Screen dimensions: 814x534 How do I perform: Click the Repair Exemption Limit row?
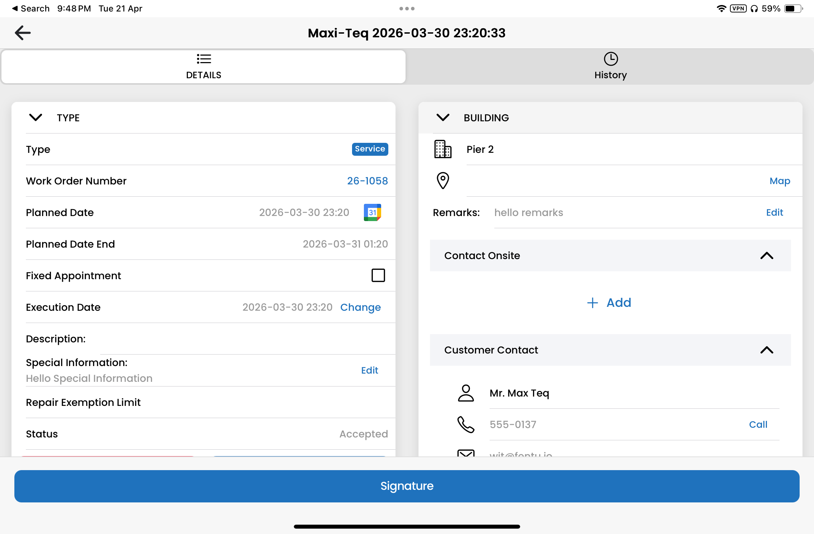pos(211,402)
